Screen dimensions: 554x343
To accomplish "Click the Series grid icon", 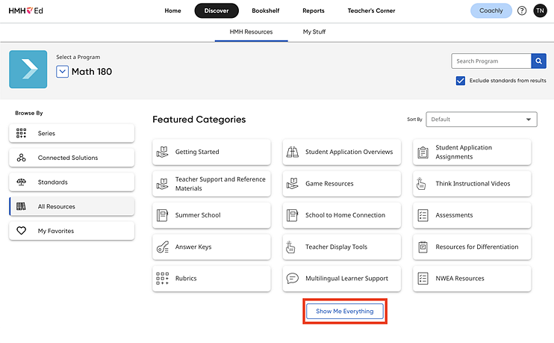I will pyautogui.click(x=21, y=133).
